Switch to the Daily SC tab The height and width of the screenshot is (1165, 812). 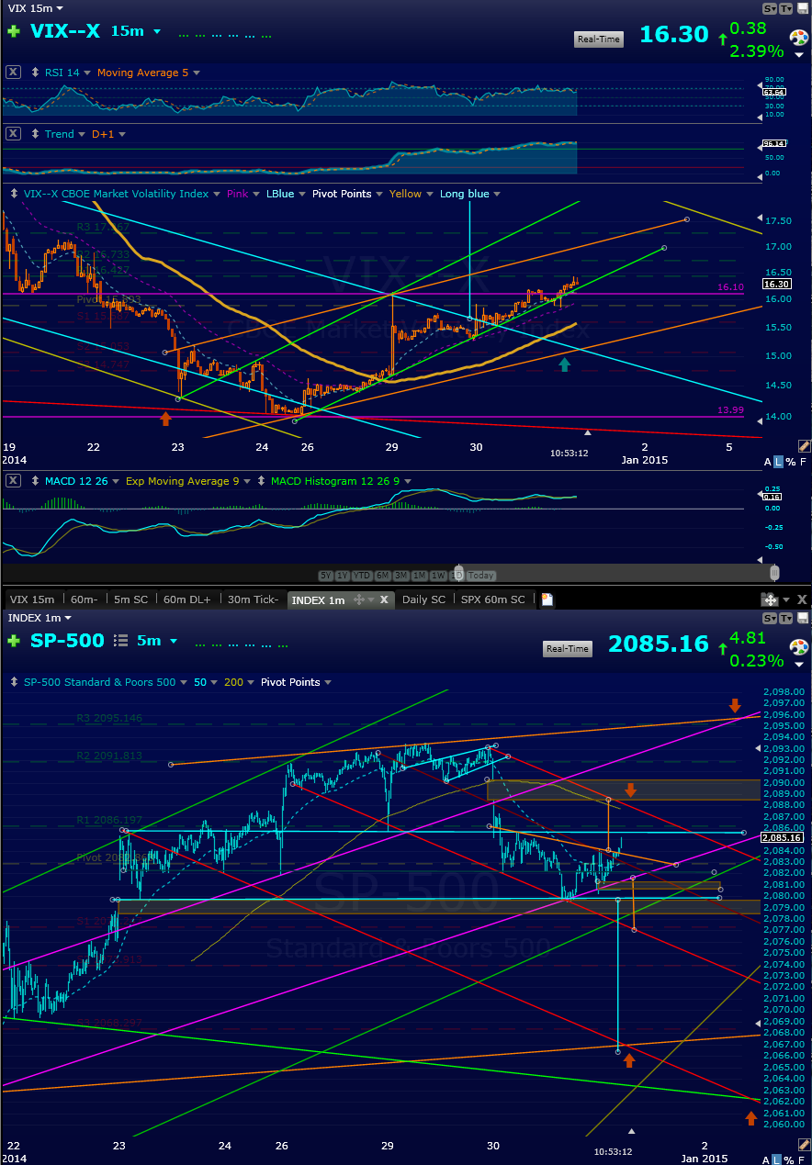click(425, 599)
